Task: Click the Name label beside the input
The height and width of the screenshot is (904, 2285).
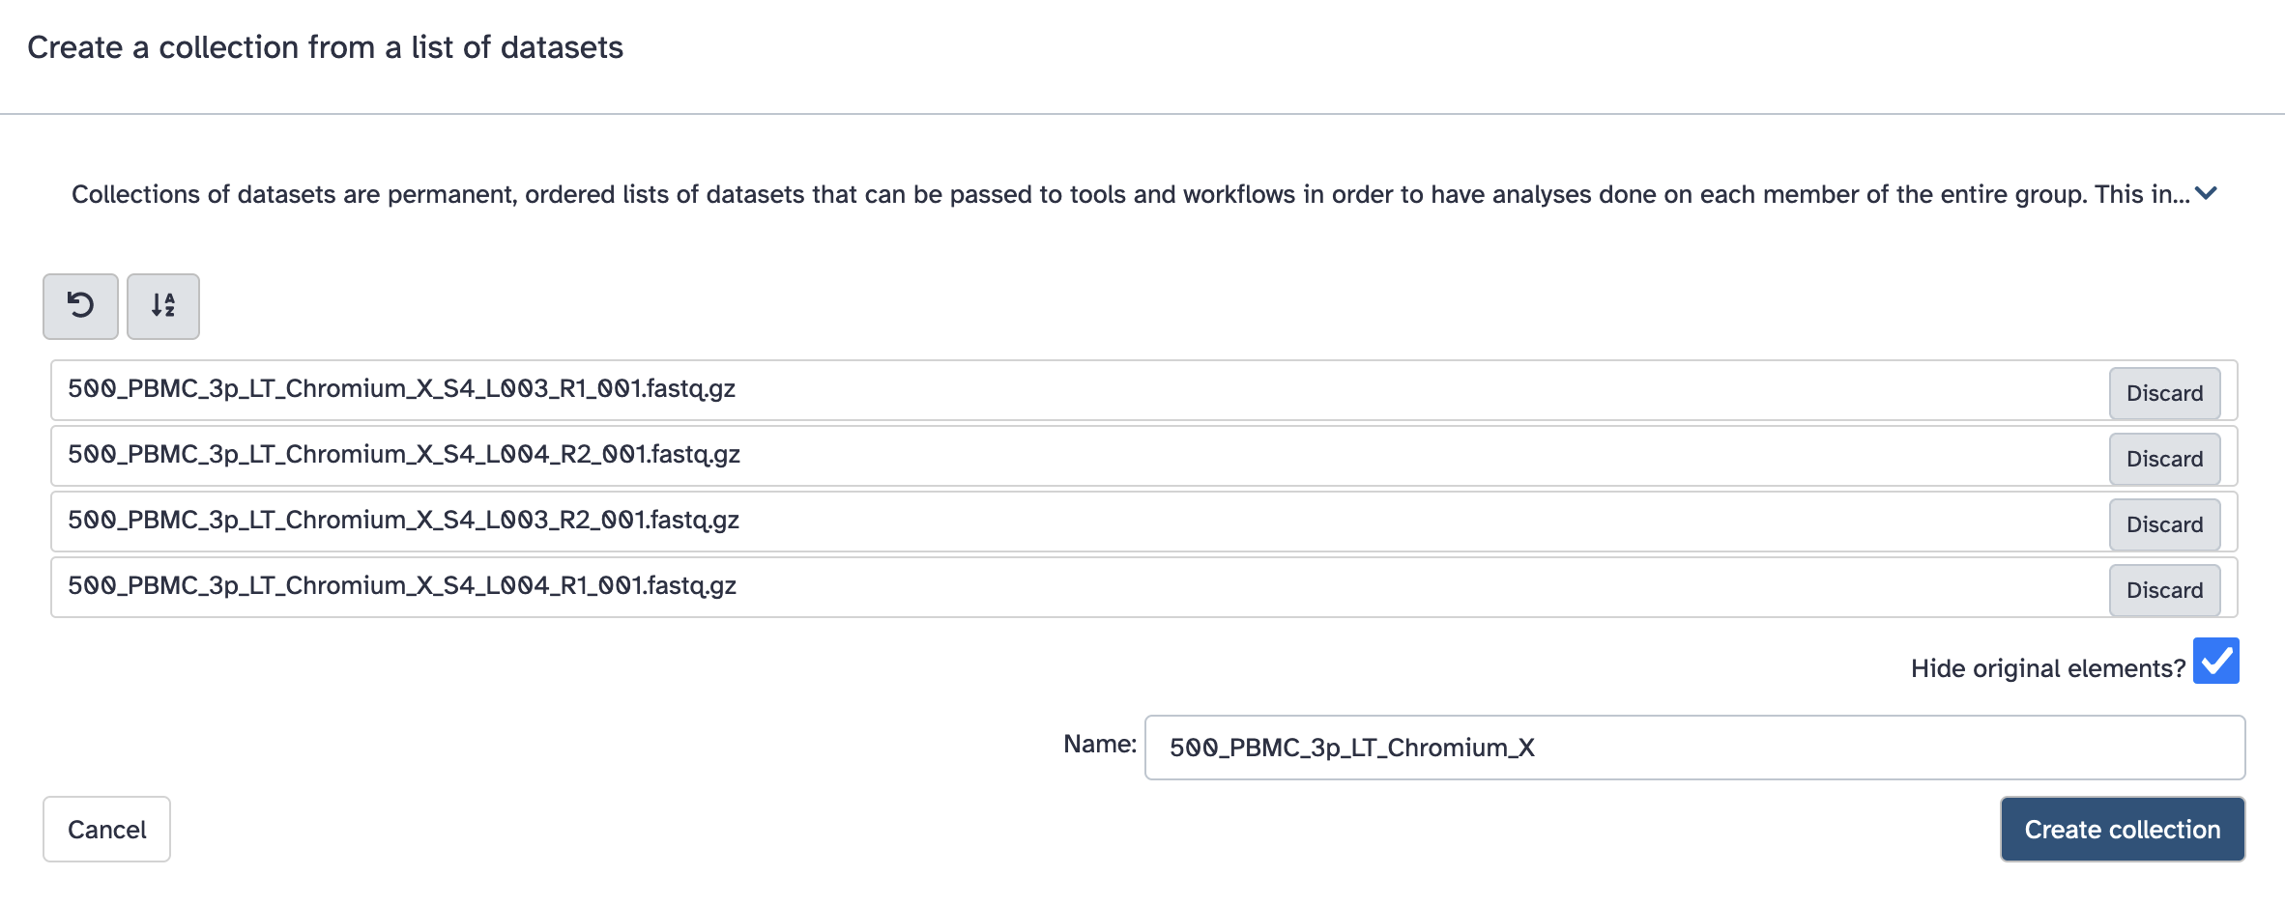Action: (x=1099, y=744)
